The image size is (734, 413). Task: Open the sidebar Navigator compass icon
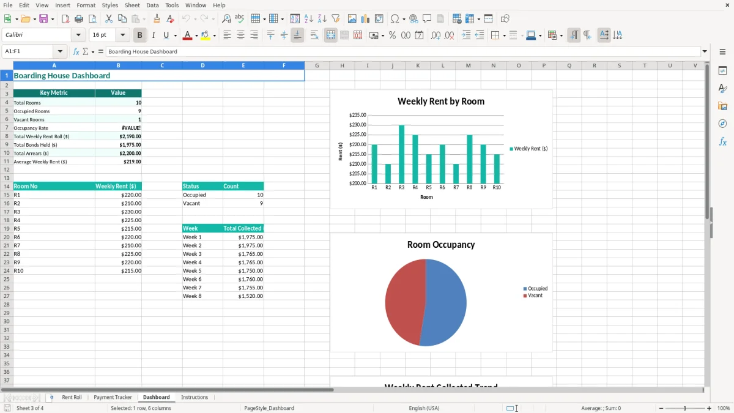[x=722, y=124]
